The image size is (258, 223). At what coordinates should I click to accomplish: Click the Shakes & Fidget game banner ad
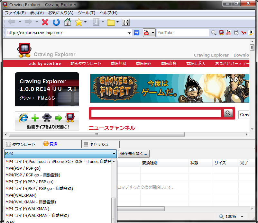coord(170,88)
